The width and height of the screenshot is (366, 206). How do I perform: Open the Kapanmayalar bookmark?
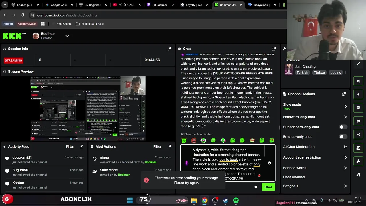tap(27, 24)
